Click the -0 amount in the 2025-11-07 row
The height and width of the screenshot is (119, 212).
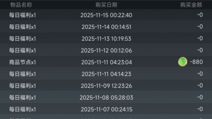coord(200,109)
